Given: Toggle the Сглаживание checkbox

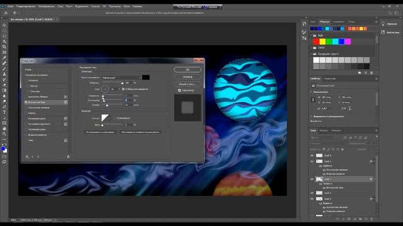Looking at the screenshot, I should [x=115, y=118].
